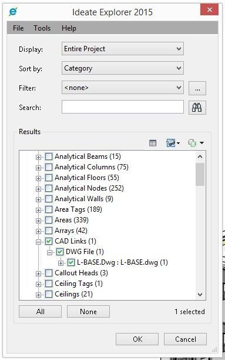Uncheck the DWG File (1) checkbox
This screenshot has width=225, height=360.
60,252
